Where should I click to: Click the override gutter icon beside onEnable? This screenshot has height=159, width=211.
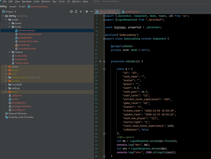pos(100,61)
